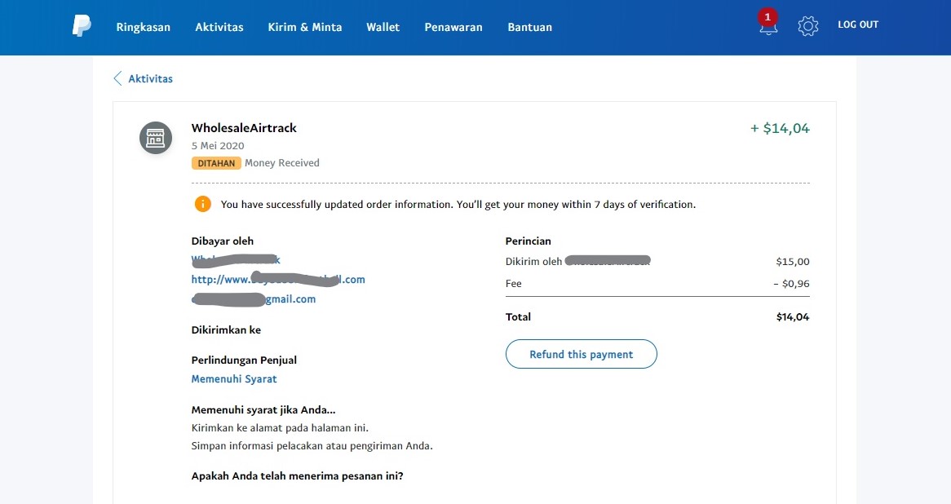Viewport: 951px width, 504px height.
Task: Click Refund this payment button
Action: (x=581, y=354)
